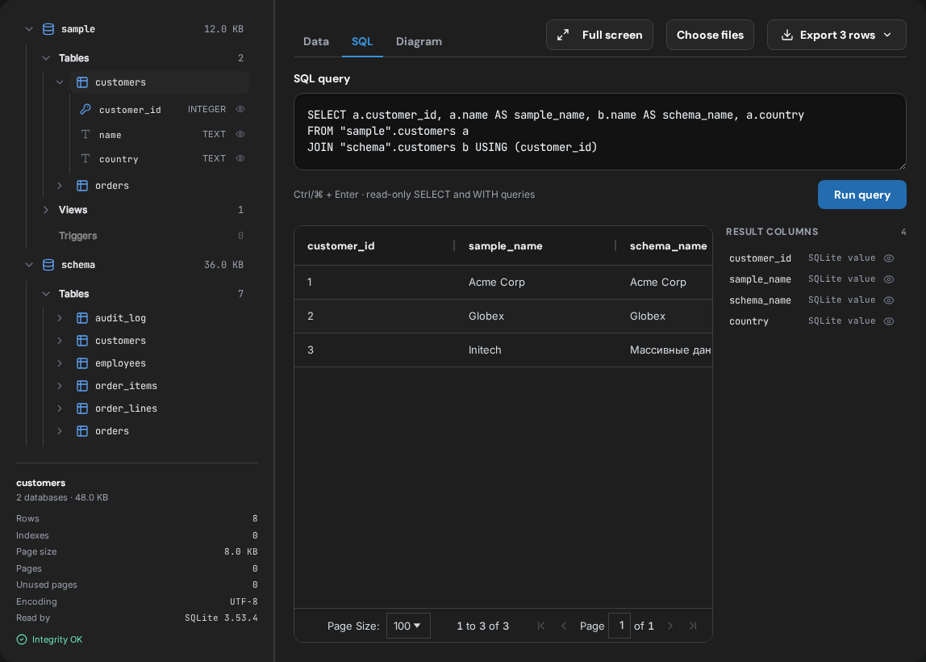Switch to the Data tab
The height and width of the screenshot is (662, 926).
pyautogui.click(x=316, y=41)
